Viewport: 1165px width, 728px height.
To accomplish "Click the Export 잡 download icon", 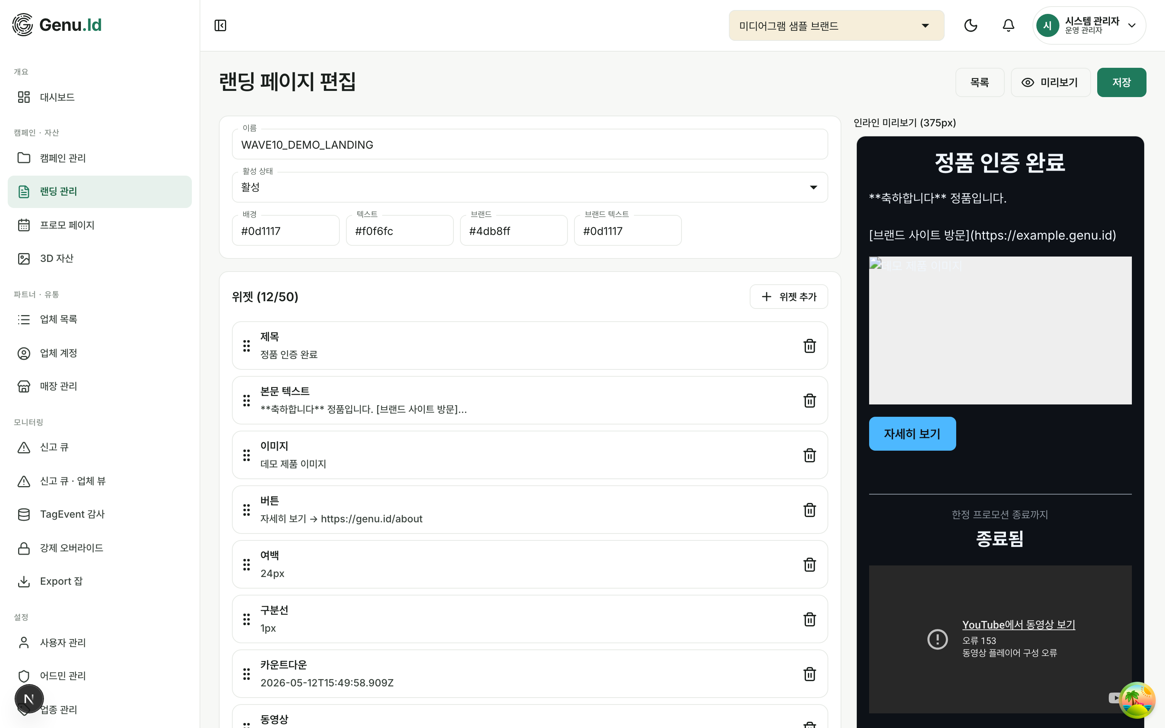I will (24, 581).
